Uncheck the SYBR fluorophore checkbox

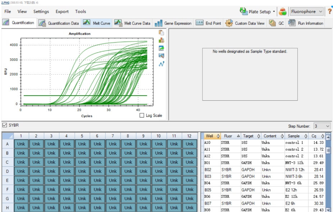[4, 125]
